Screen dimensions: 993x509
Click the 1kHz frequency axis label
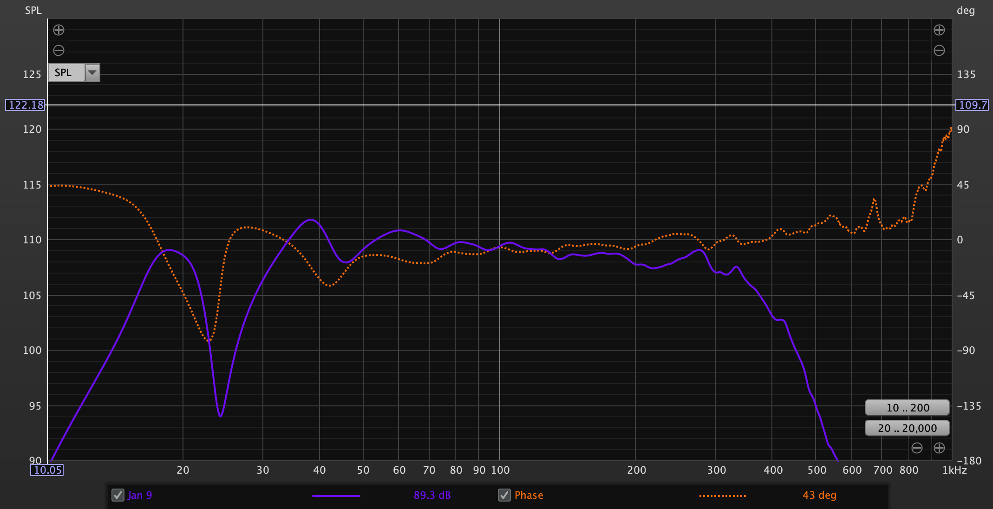click(954, 470)
